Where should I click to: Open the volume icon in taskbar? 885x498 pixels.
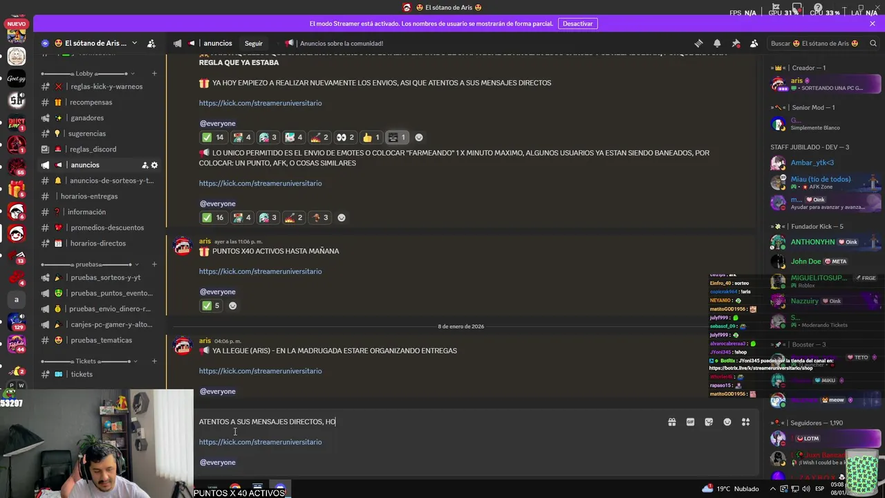(805, 488)
